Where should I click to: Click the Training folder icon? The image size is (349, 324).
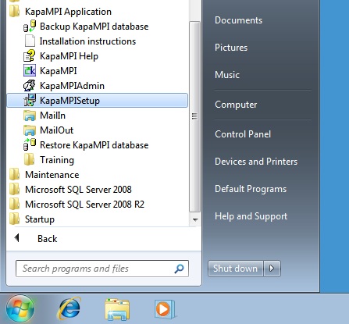click(x=29, y=160)
